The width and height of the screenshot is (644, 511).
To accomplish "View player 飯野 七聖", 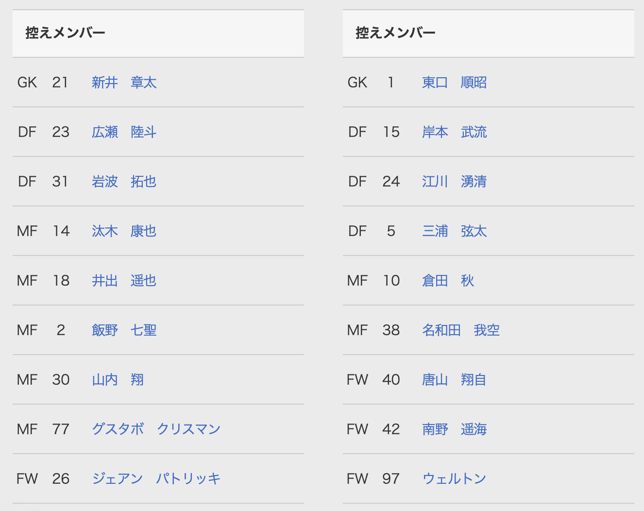I will coord(124,330).
